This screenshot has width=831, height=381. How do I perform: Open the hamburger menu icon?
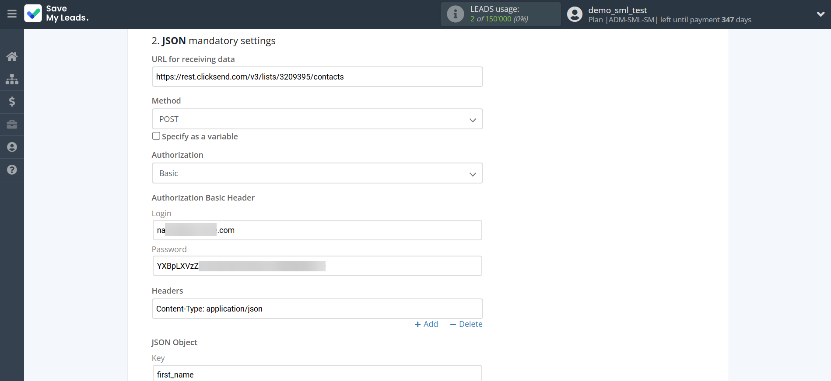tap(12, 14)
